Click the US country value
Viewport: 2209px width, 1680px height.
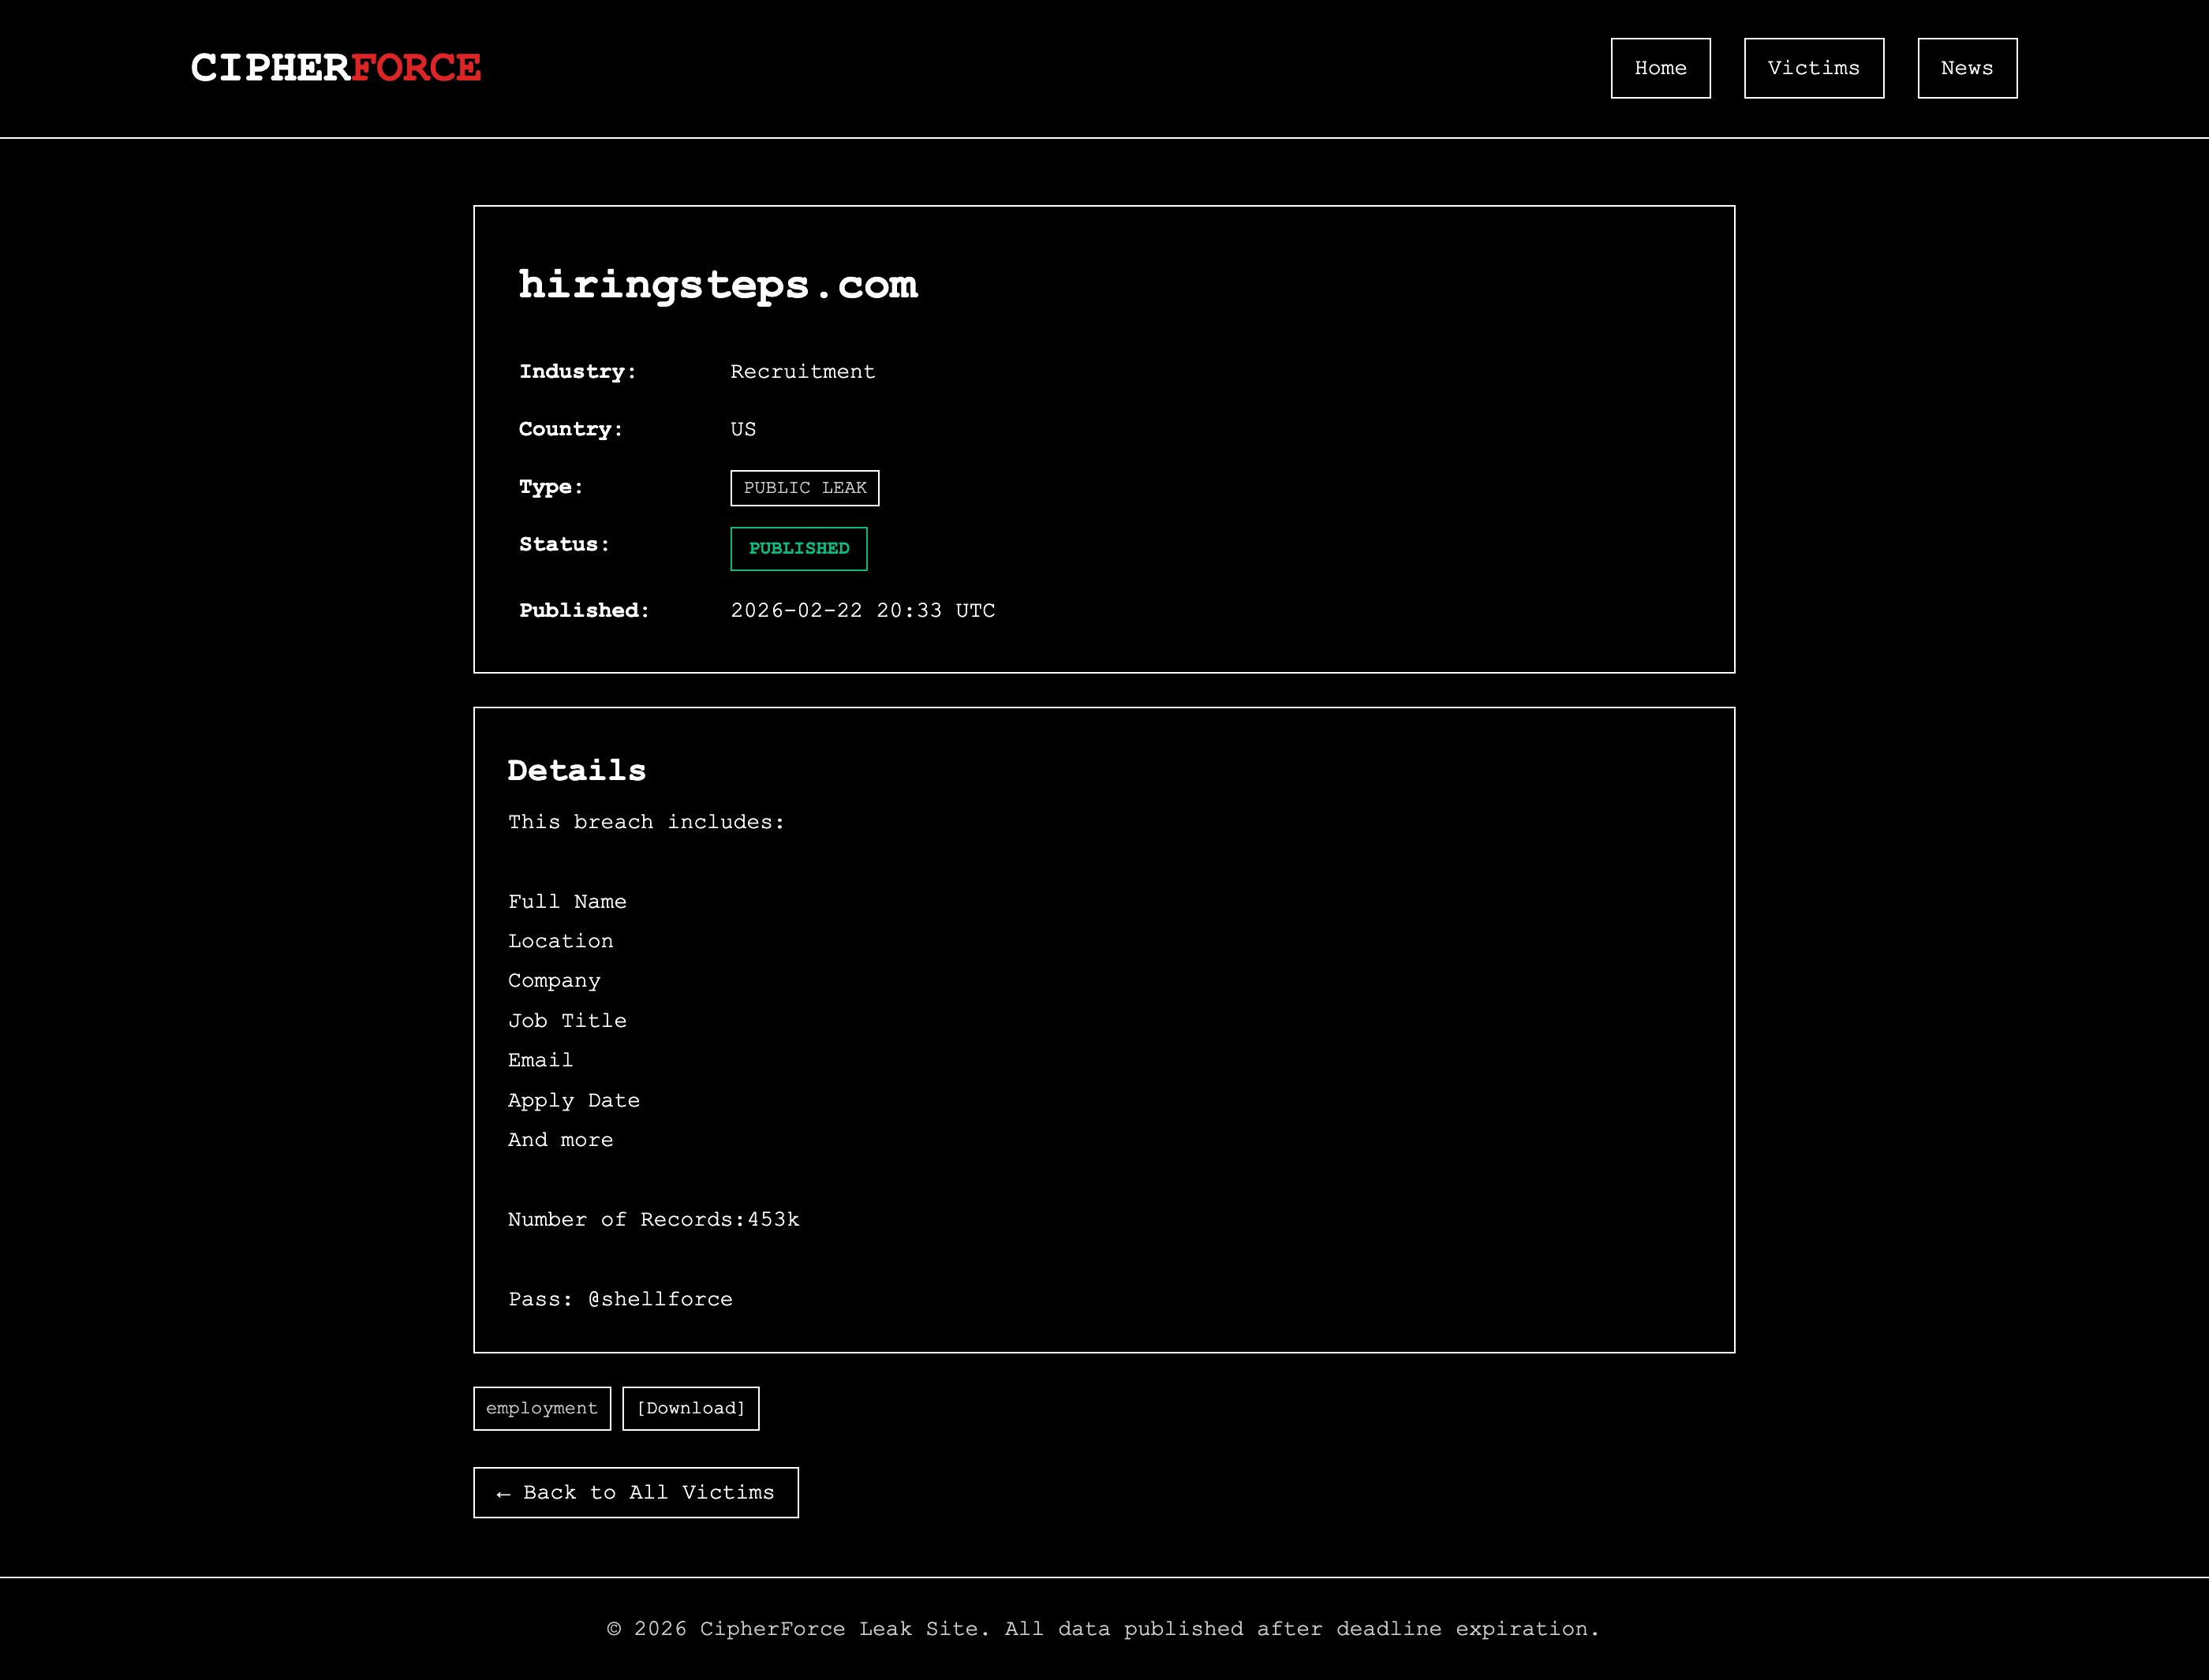click(742, 429)
